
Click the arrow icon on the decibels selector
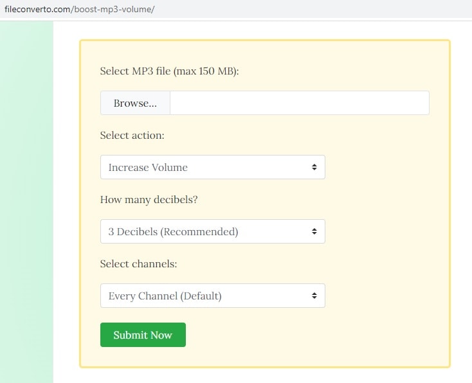(x=314, y=231)
